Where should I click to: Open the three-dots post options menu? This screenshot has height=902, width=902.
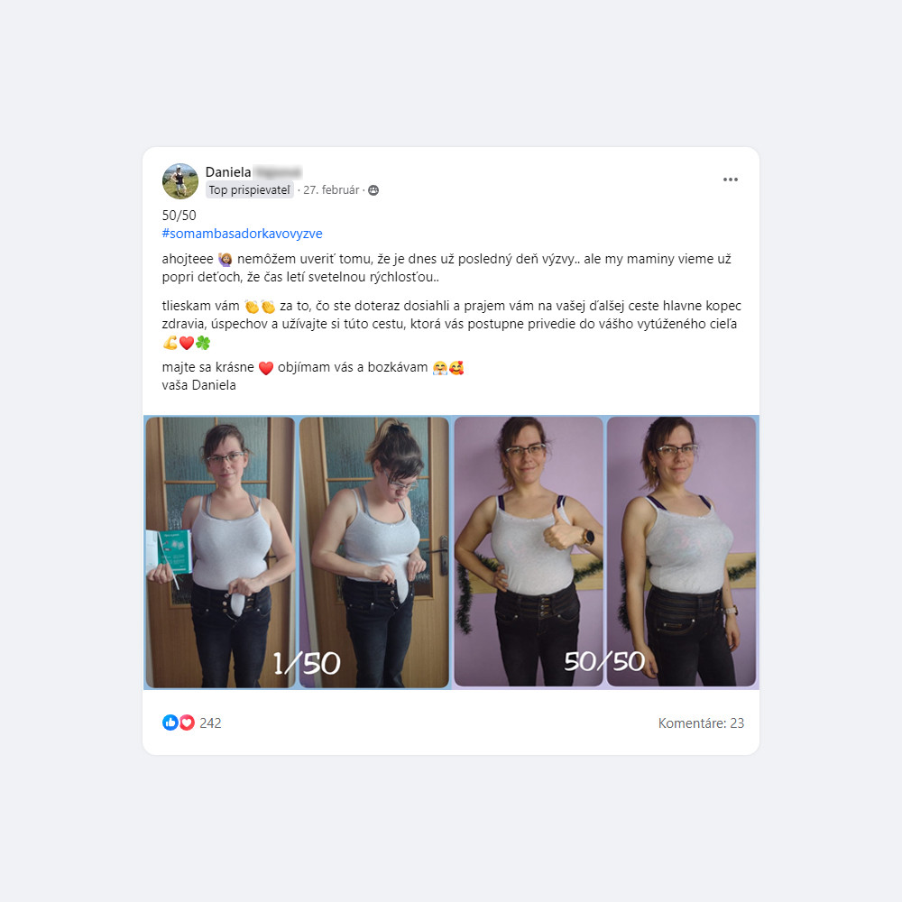point(730,179)
